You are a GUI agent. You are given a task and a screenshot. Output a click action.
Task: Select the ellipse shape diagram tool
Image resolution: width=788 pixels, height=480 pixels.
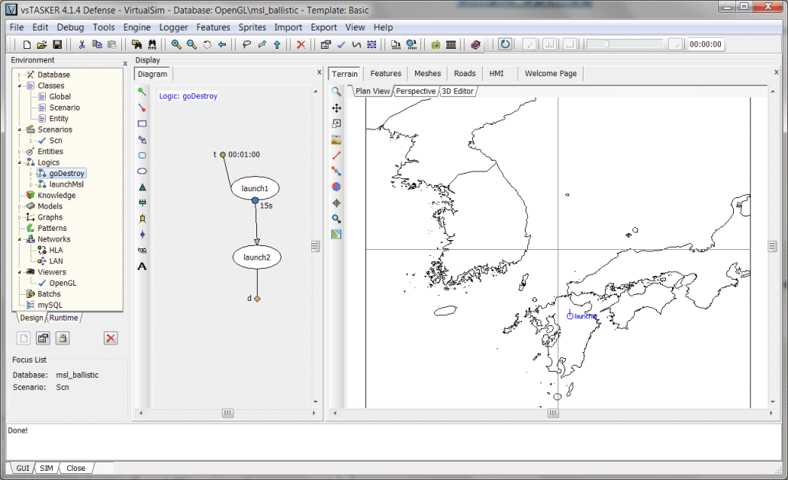coord(142,171)
